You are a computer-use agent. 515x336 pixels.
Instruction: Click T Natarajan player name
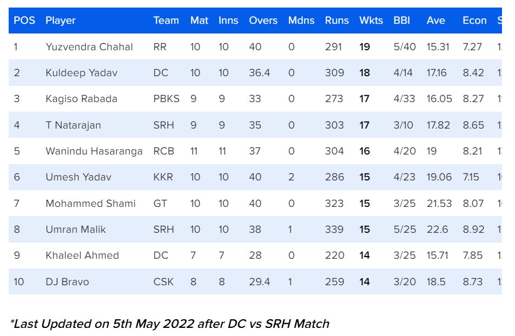(73, 125)
